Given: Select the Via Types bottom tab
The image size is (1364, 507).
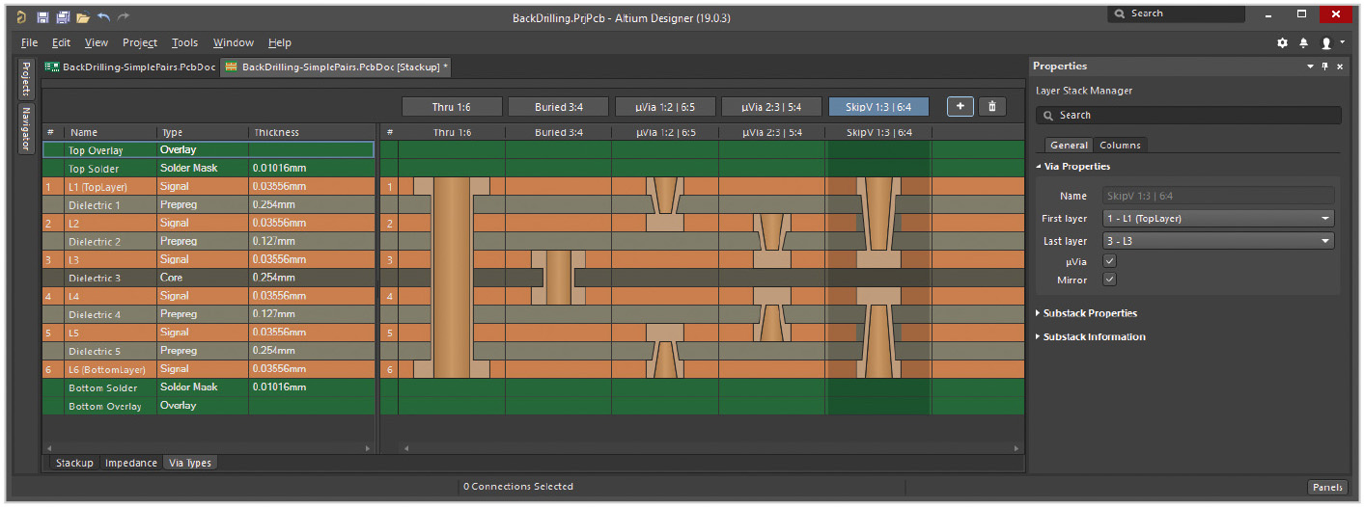Looking at the screenshot, I should (190, 463).
